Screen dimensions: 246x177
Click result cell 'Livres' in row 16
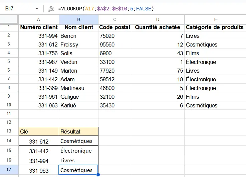point(78,160)
